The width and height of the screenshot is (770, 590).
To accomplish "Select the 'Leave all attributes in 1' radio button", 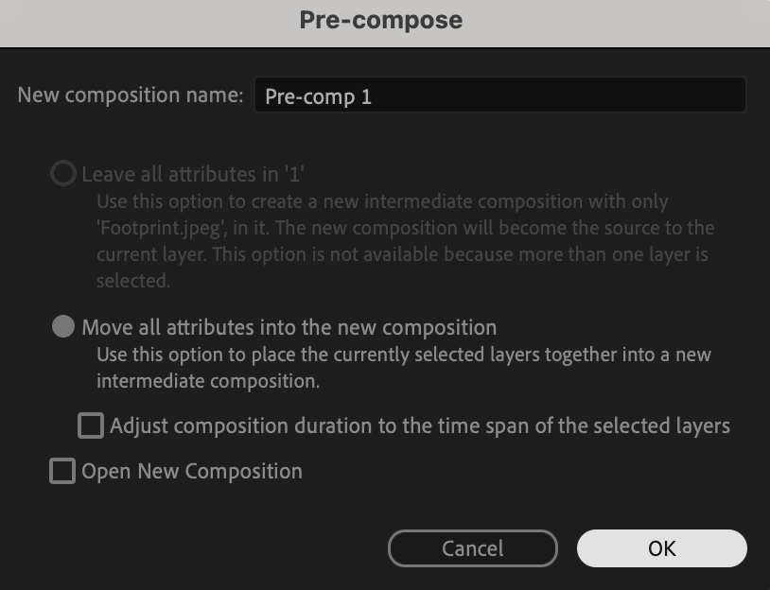I will (63, 174).
